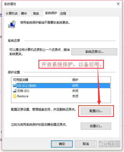Open the 远程 tab
This screenshot has width=124, height=152.
point(64,14)
